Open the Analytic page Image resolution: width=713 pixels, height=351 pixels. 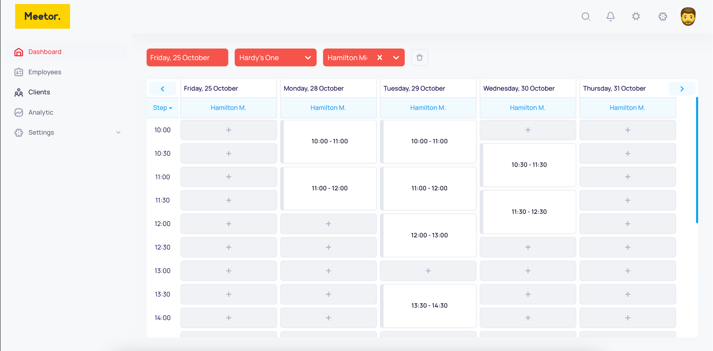41,112
